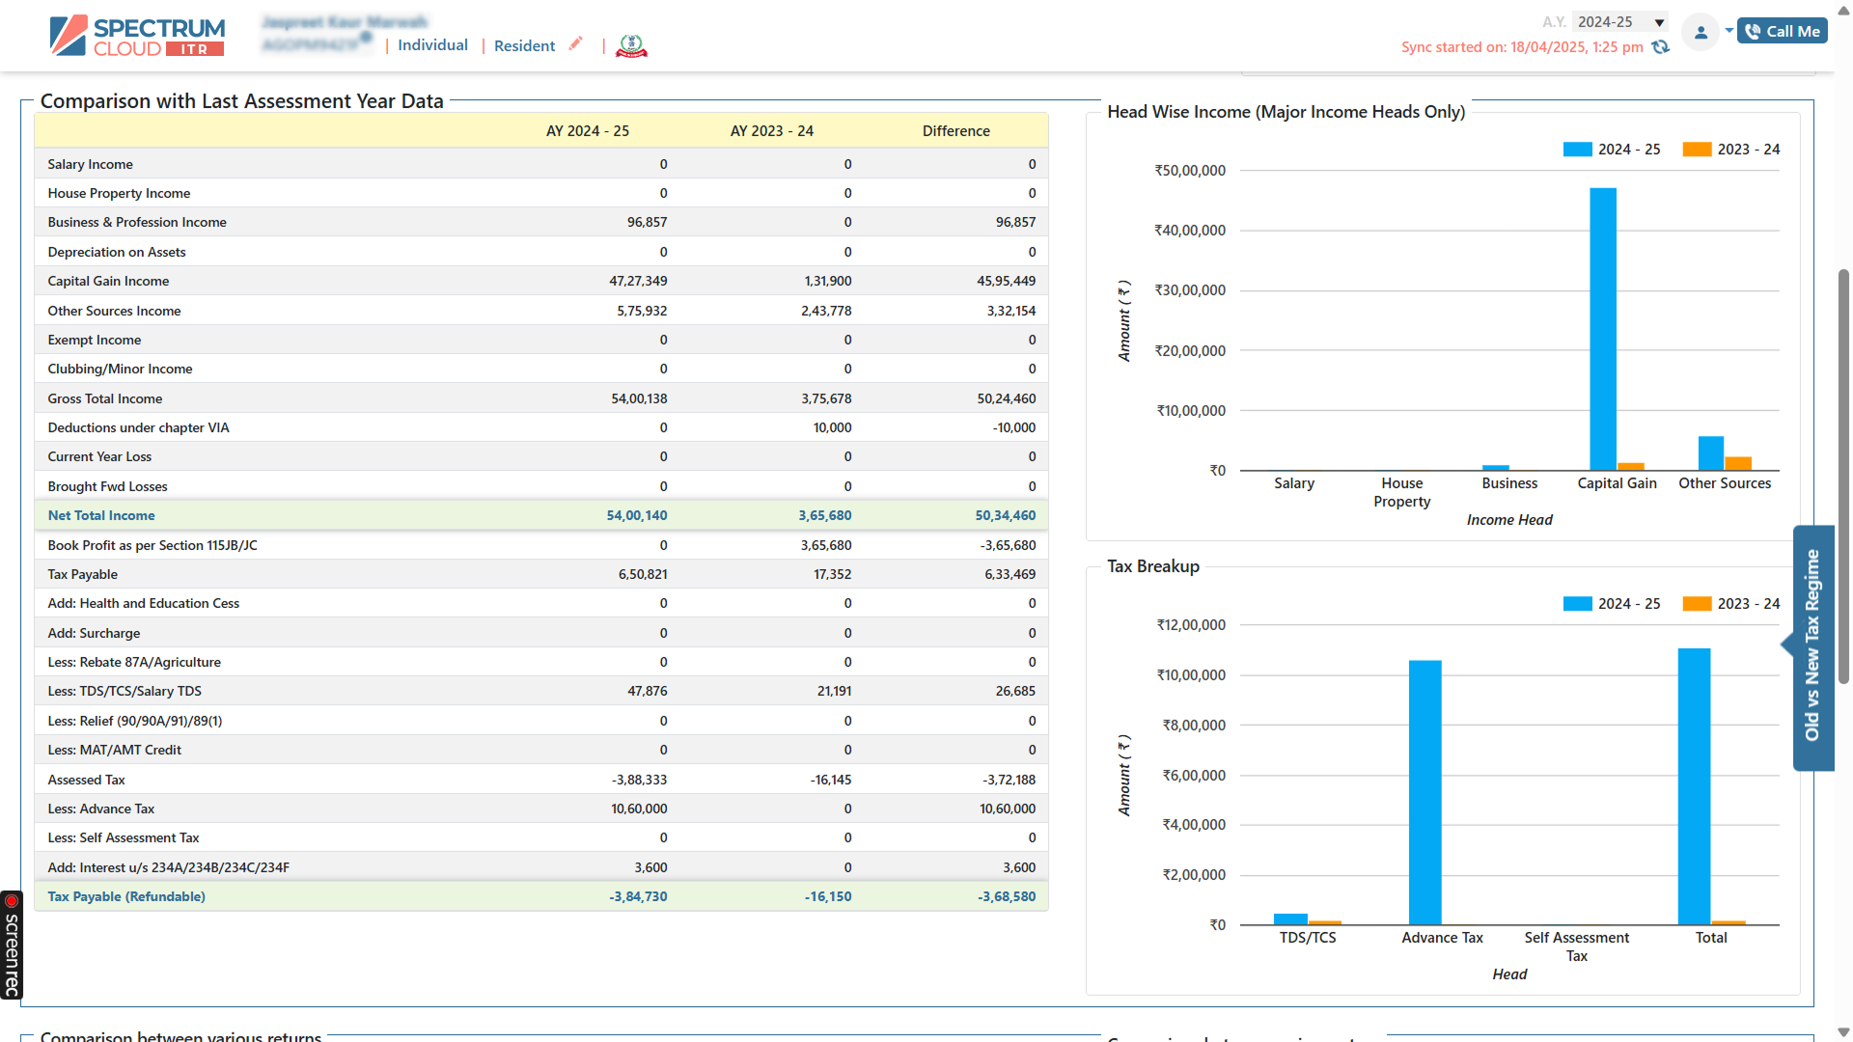
Task: Click the Individual status link
Action: point(432,45)
